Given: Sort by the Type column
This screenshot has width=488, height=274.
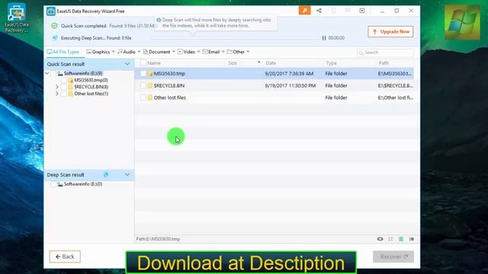Looking at the screenshot, I should click(x=332, y=63).
